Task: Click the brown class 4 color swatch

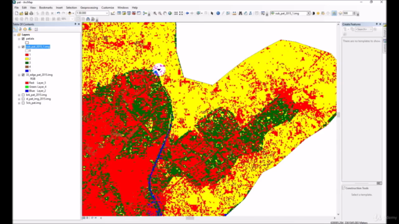Action: 27,67
